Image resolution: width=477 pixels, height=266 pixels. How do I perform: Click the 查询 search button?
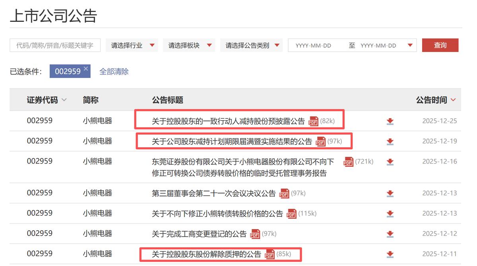click(440, 45)
